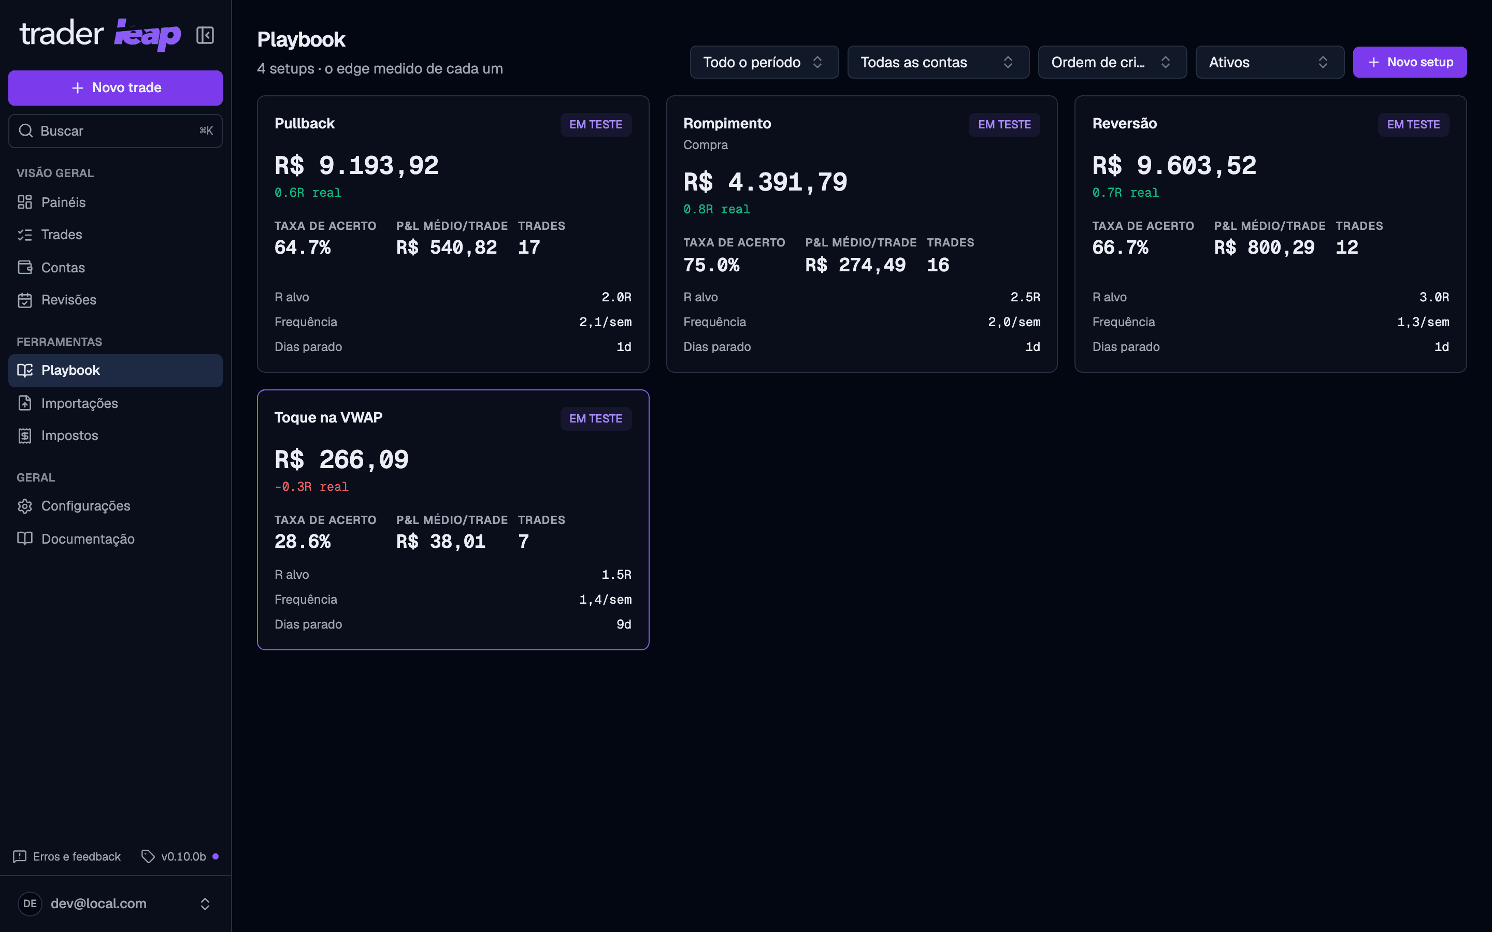Open Erros e feedback link
This screenshot has height=932, width=1492.
tap(67, 856)
